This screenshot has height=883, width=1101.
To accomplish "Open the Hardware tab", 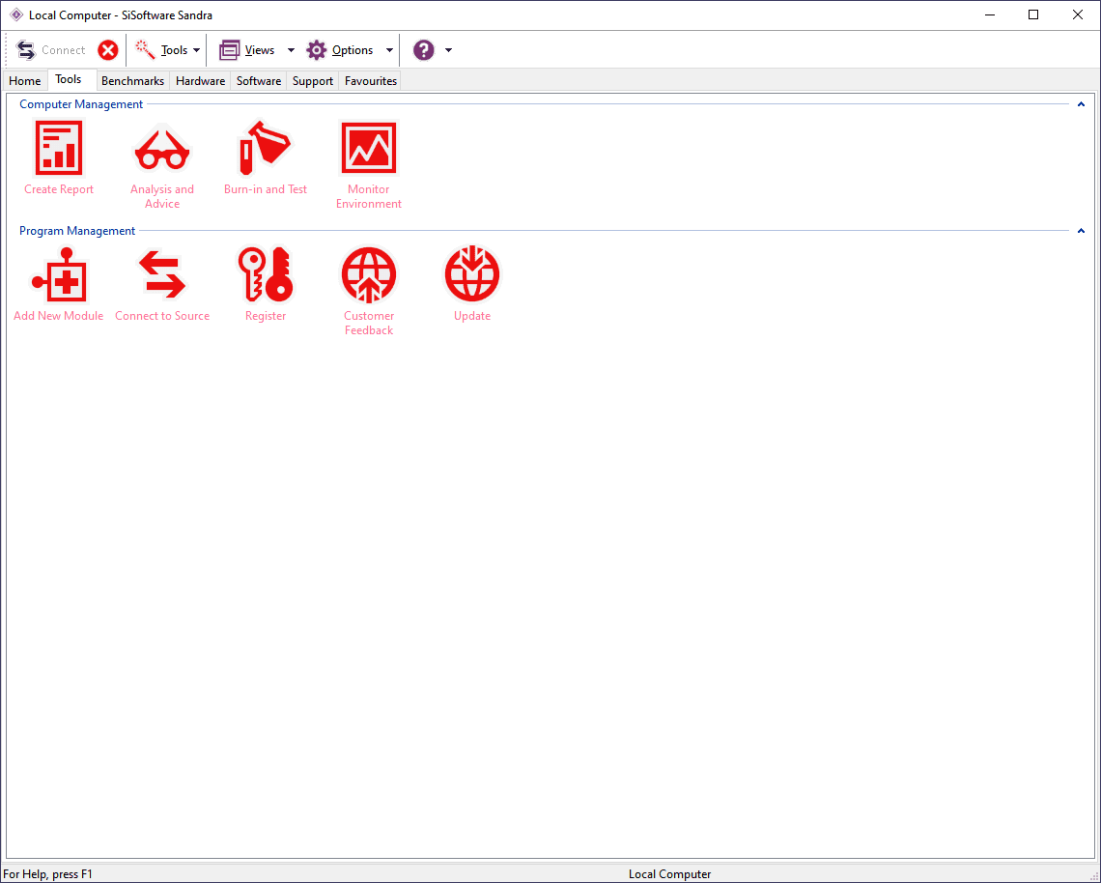I will tap(200, 81).
